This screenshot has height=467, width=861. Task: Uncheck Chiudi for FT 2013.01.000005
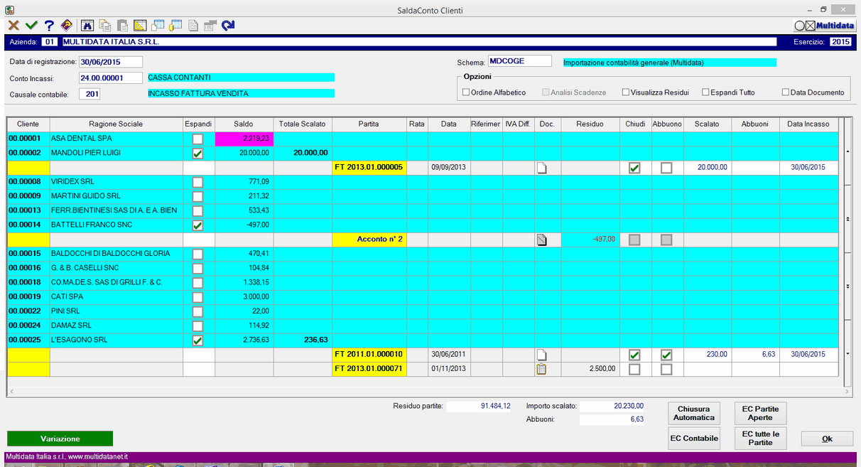634,168
